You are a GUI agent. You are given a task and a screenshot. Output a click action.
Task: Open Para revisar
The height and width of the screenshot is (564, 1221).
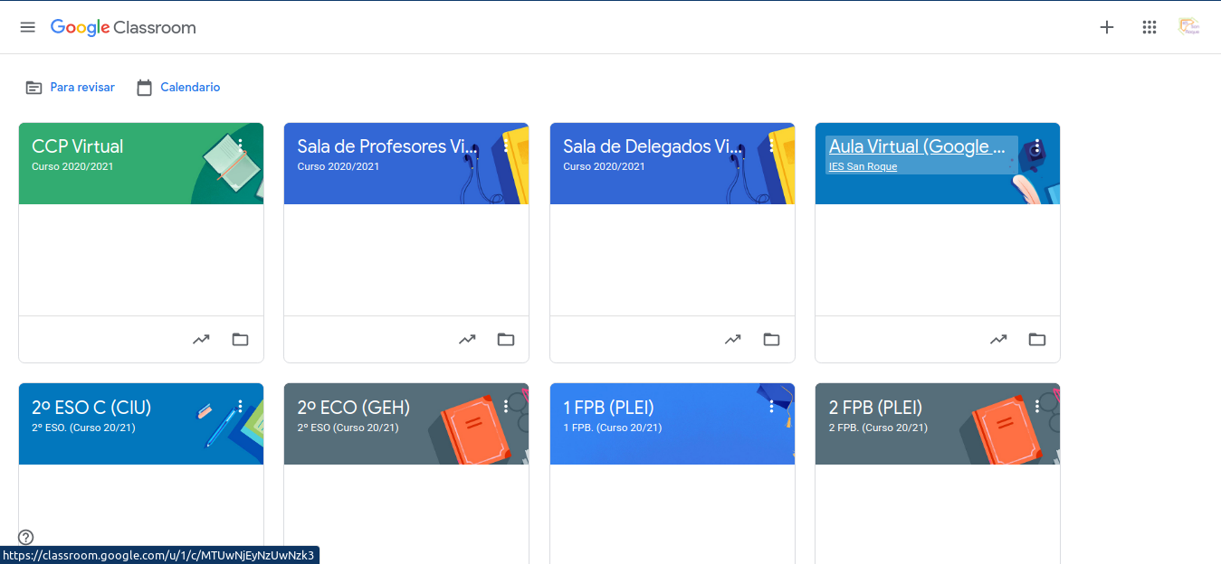click(71, 88)
